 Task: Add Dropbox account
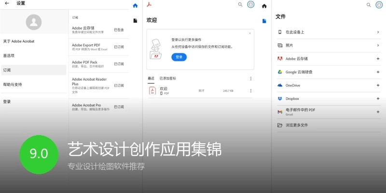(378, 98)
